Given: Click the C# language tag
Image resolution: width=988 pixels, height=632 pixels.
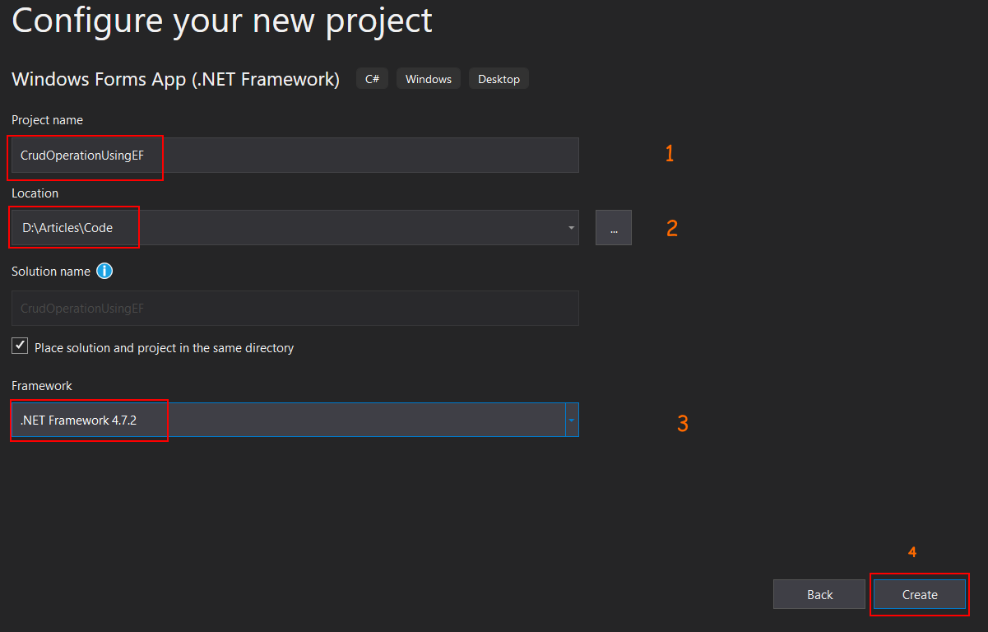Looking at the screenshot, I should [372, 79].
